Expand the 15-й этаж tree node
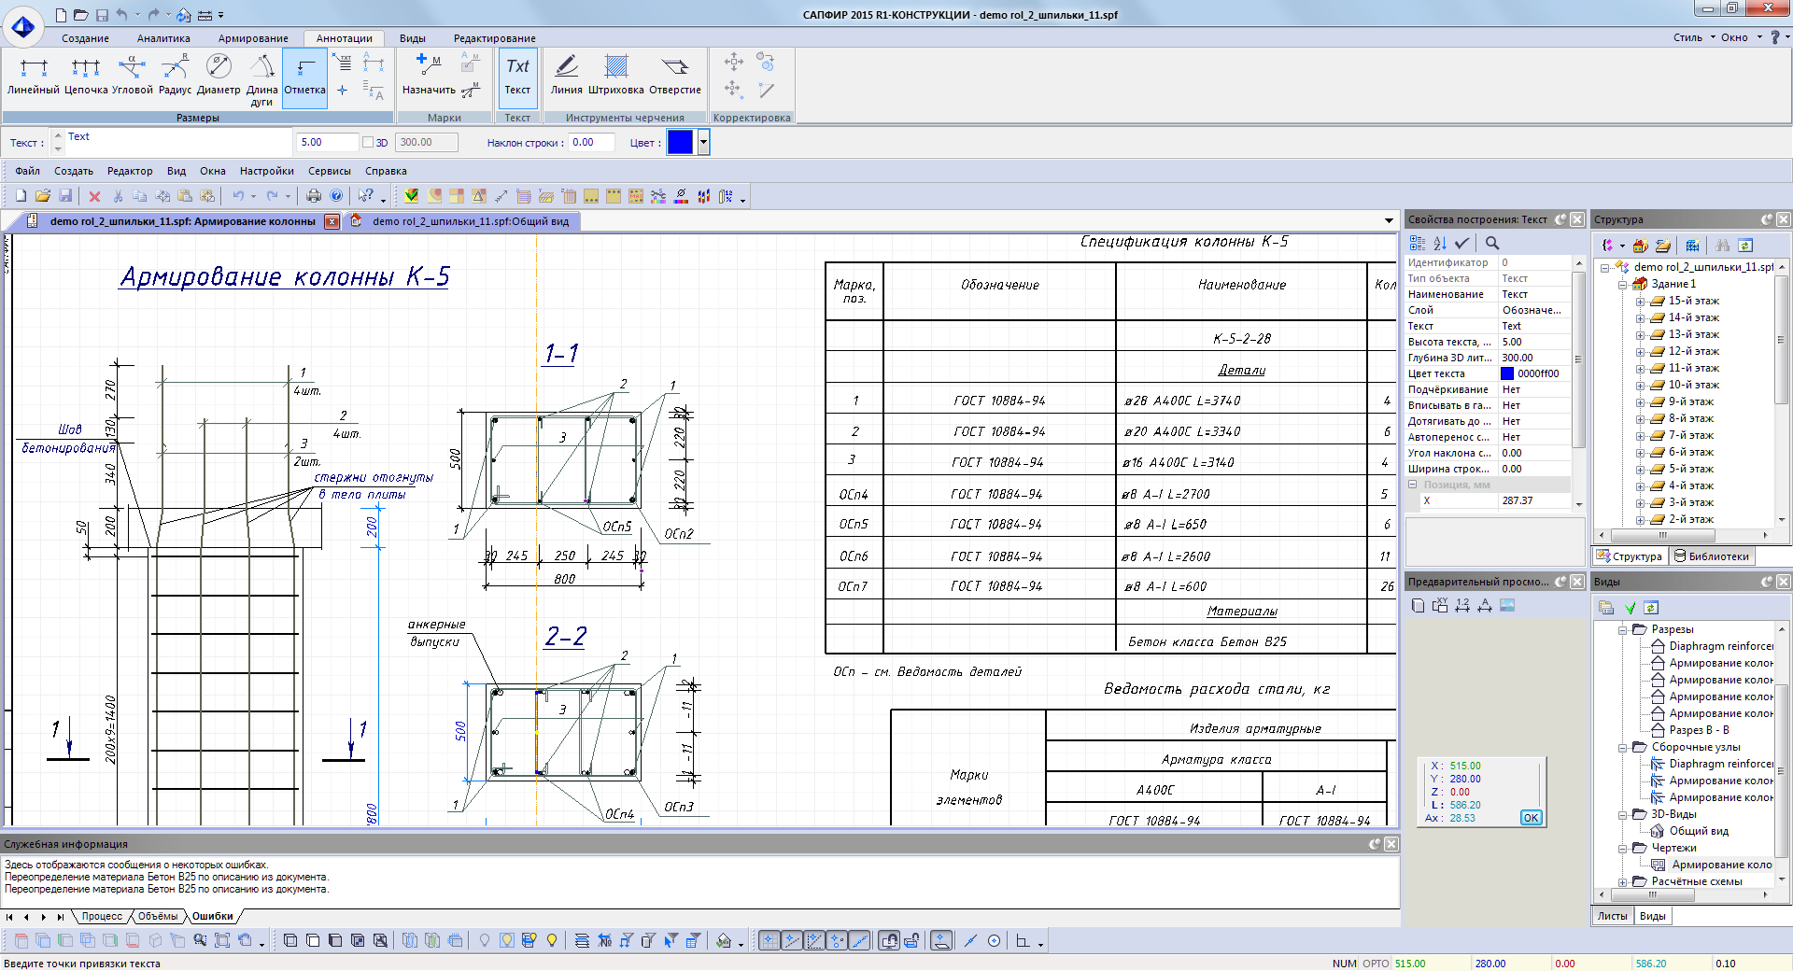Viewport: 1793px width, 971px height. pyautogui.click(x=1640, y=302)
